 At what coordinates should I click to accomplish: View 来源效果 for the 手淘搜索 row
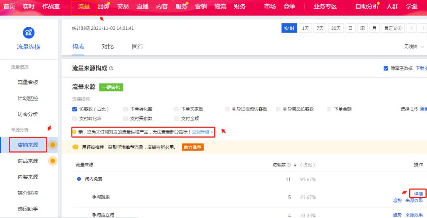(414, 200)
